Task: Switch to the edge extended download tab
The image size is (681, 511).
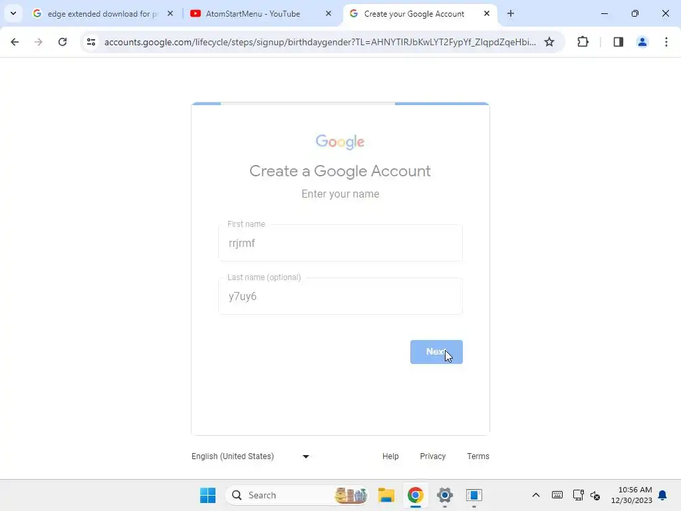Action: click(x=102, y=14)
